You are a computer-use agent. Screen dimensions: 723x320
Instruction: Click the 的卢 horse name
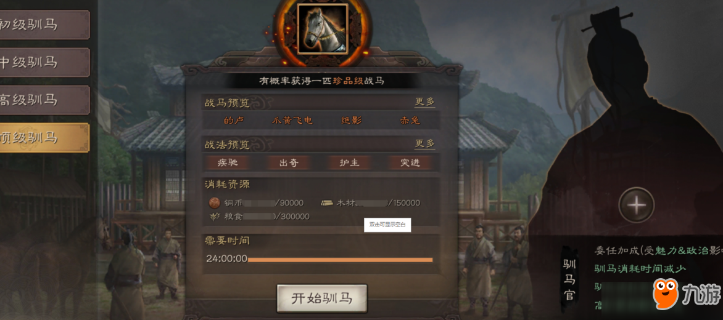coord(233,121)
